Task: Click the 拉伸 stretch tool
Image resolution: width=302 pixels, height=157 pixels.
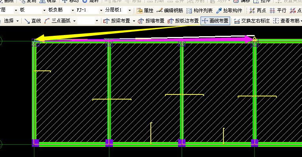Action: (x=262, y=1)
